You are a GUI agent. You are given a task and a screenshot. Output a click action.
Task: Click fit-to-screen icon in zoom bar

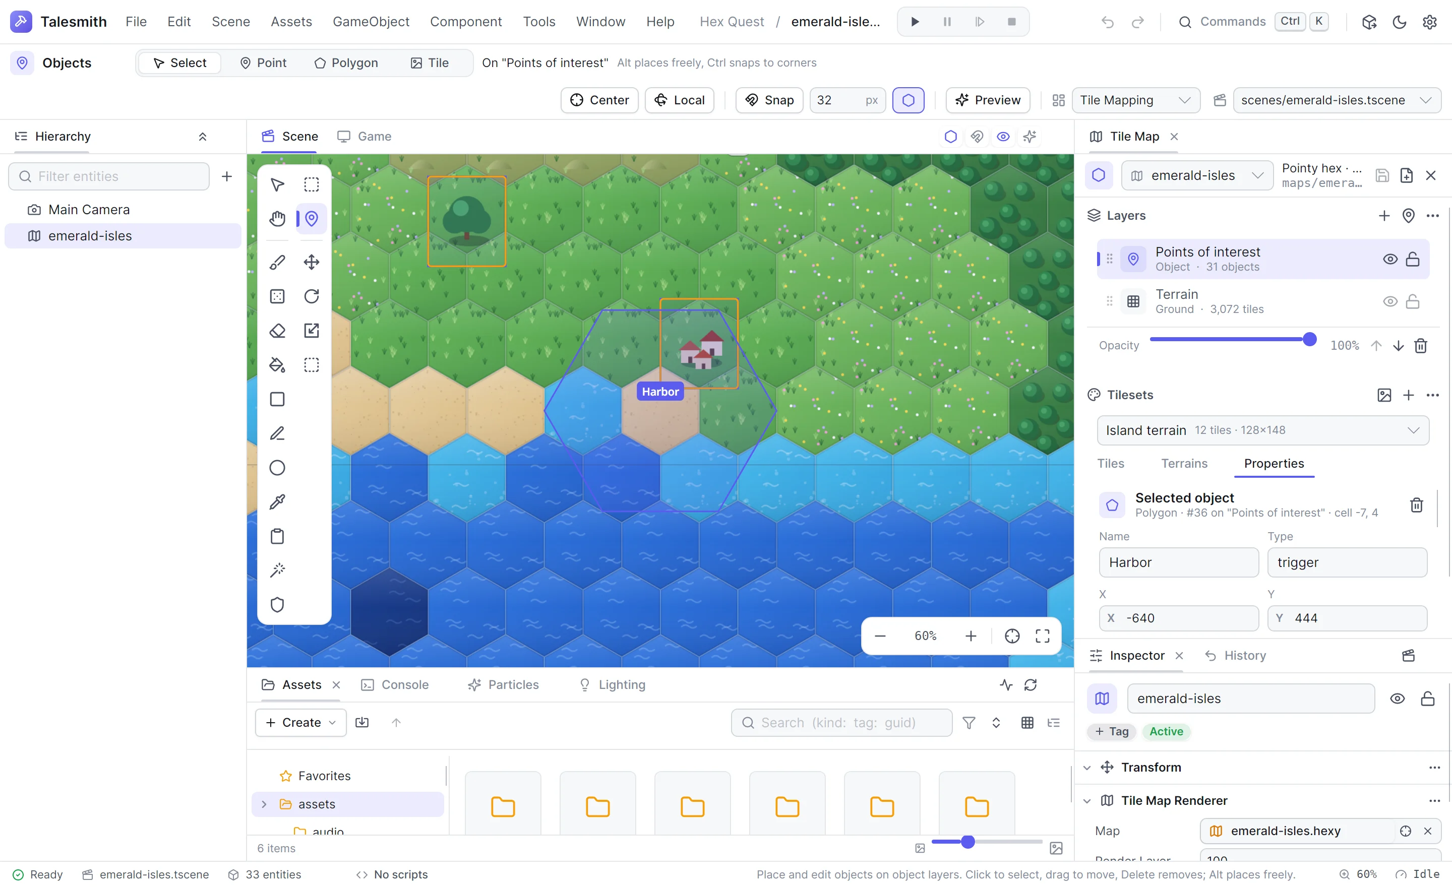point(1042,636)
